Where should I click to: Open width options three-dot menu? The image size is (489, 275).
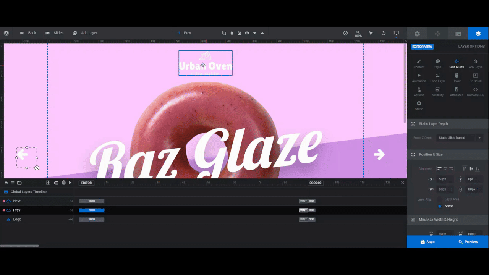click(452, 189)
